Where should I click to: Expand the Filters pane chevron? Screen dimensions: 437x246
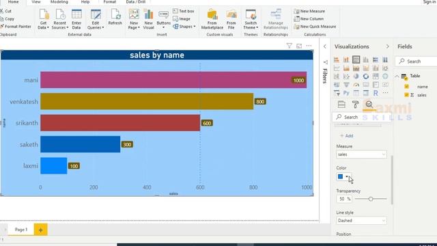pyautogui.click(x=325, y=46)
